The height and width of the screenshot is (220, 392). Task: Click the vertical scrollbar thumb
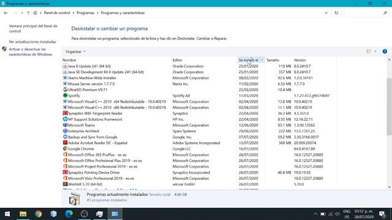tap(390, 107)
